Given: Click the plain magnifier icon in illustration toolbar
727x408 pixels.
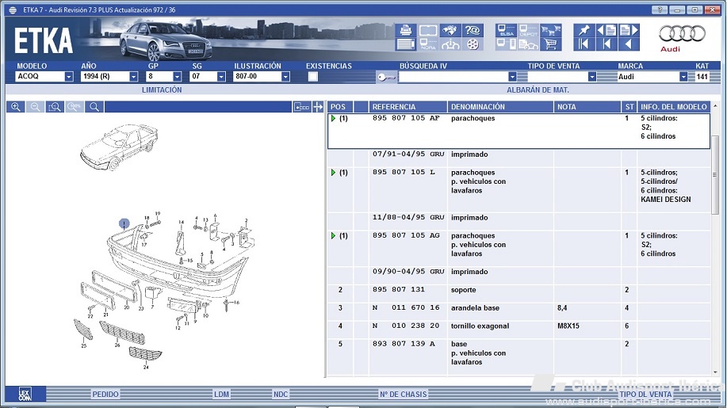Looking at the screenshot, I should pos(94,107).
